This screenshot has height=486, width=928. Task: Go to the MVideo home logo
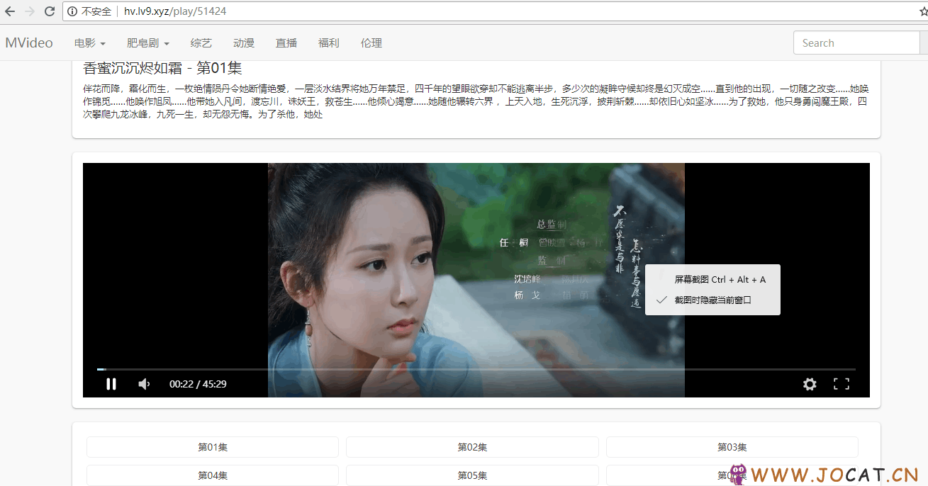click(29, 43)
